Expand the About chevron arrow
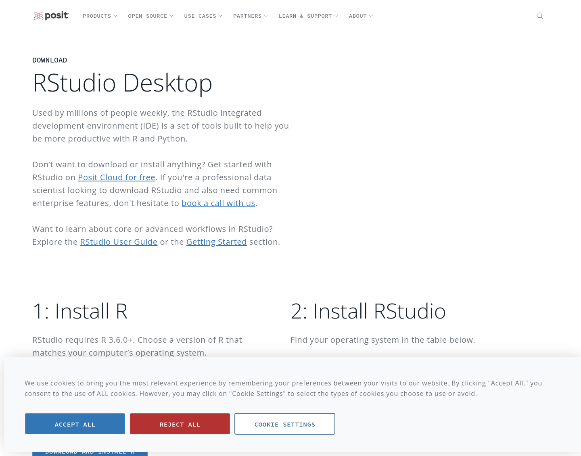Screen dimensions: 581x456 (x=371, y=16)
